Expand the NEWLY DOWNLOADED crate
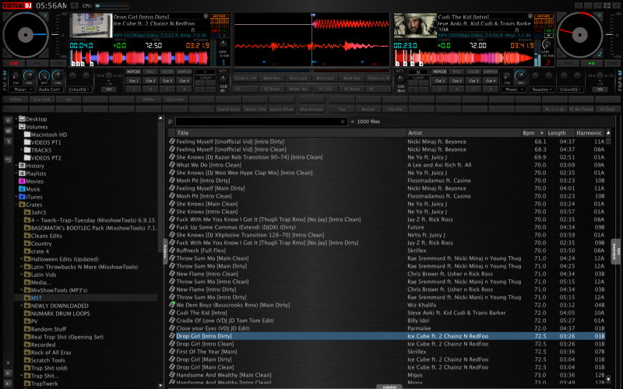623x389 pixels. (x=22, y=306)
